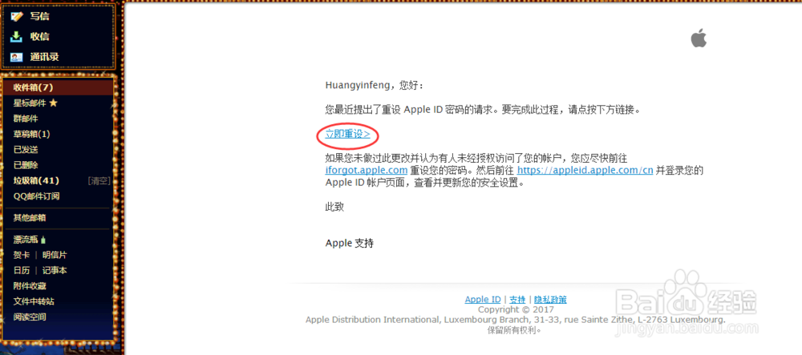
Task: Open 收信 to check new mail
Action: pos(39,37)
